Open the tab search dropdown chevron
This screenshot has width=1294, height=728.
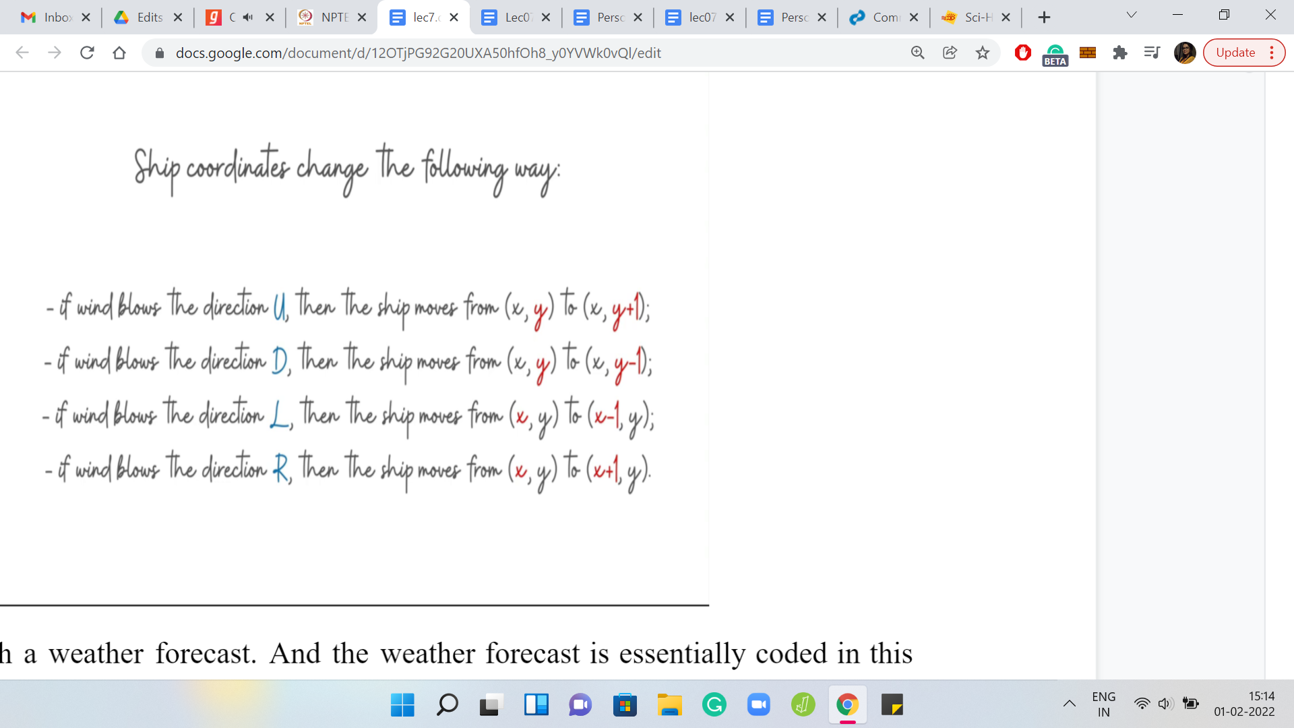point(1132,15)
